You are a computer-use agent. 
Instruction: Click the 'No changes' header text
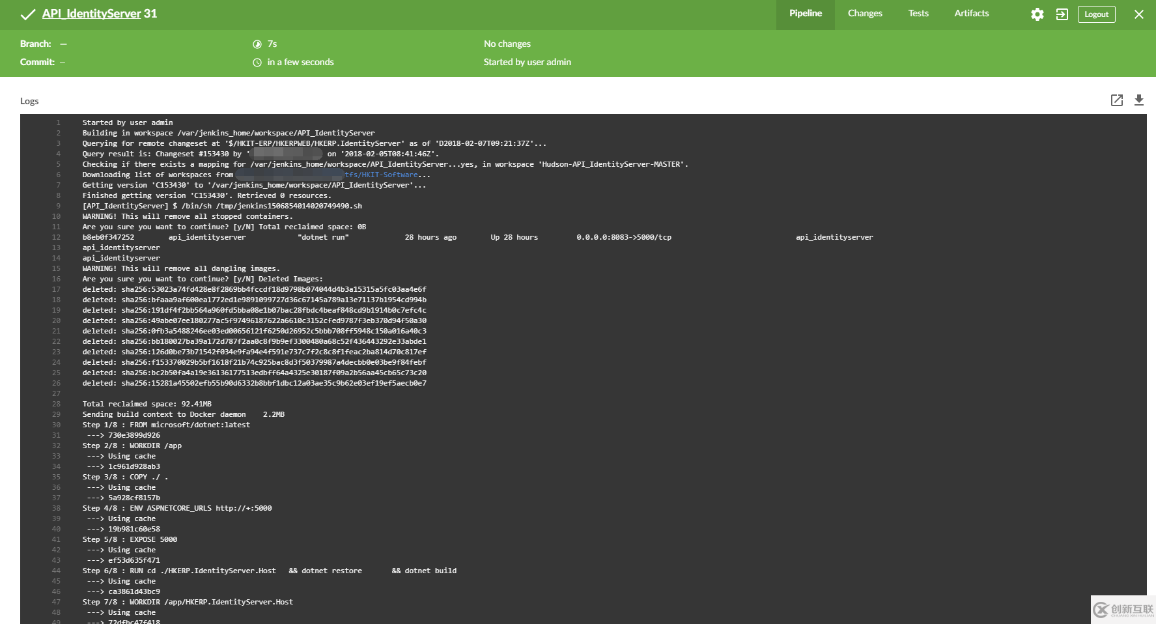click(x=507, y=44)
